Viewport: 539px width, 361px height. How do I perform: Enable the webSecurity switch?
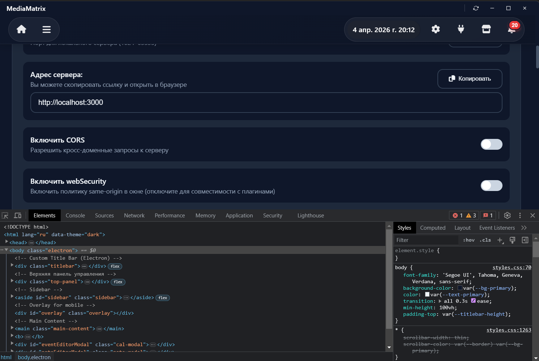coord(491,186)
